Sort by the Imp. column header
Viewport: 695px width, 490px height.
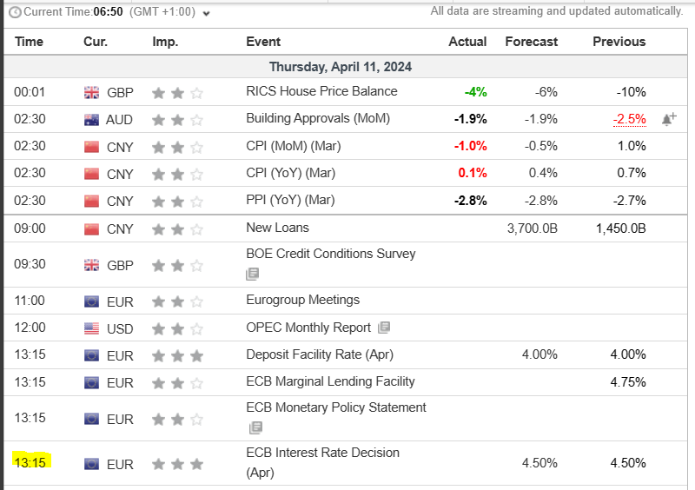coord(165,42)
